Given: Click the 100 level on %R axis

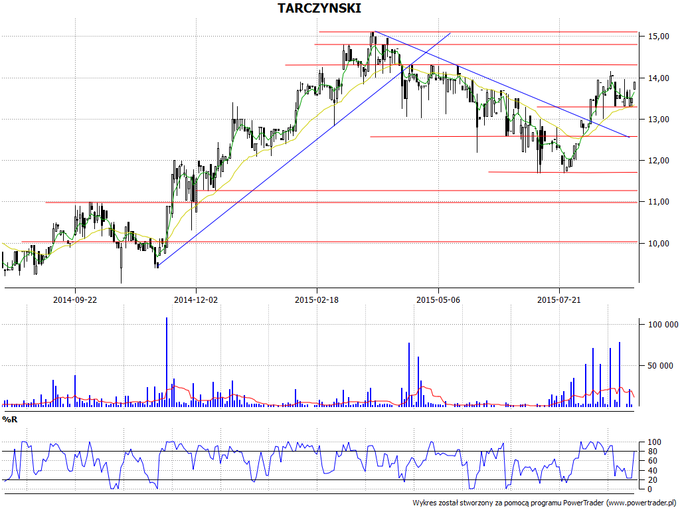Looking at the screenshot, I should point(654,442).
